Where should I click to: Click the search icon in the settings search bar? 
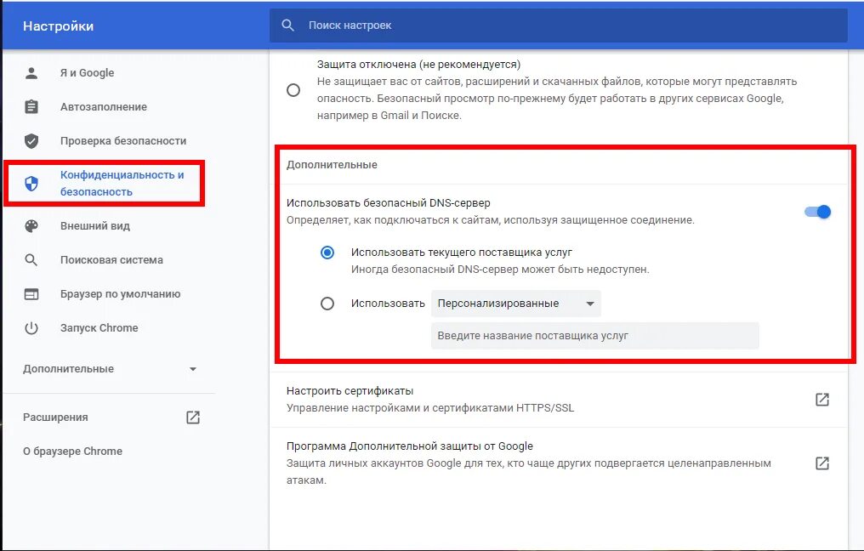point(287,26)
